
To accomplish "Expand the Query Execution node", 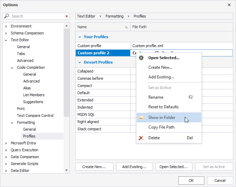I will point(6,150).
